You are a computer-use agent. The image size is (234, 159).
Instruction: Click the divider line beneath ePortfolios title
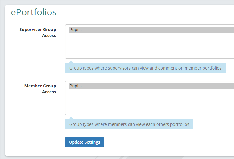119,20
